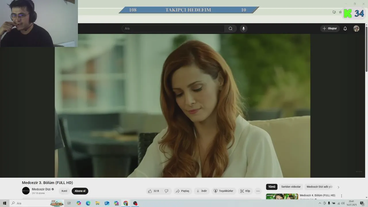Send a thanks via Teşekkürler

[224, 191]
